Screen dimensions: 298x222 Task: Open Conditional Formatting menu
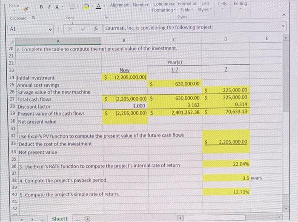click(164, 7)
